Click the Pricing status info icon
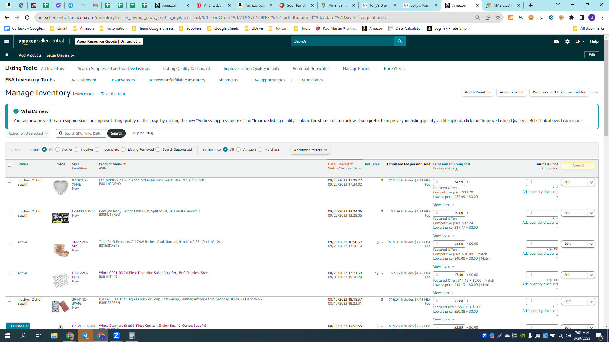The image size is (609, 342). click(457, 169)
